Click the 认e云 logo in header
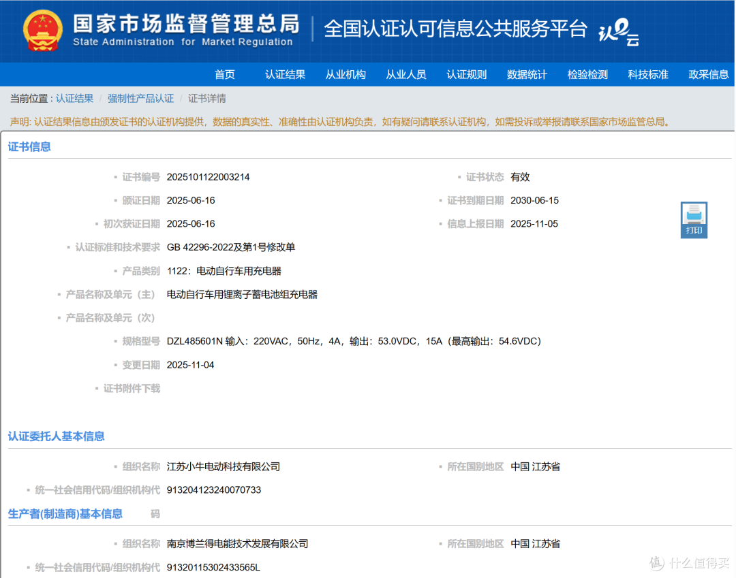Image resolution: width=736 pixels, height=578 pixels. click(619, 32)
